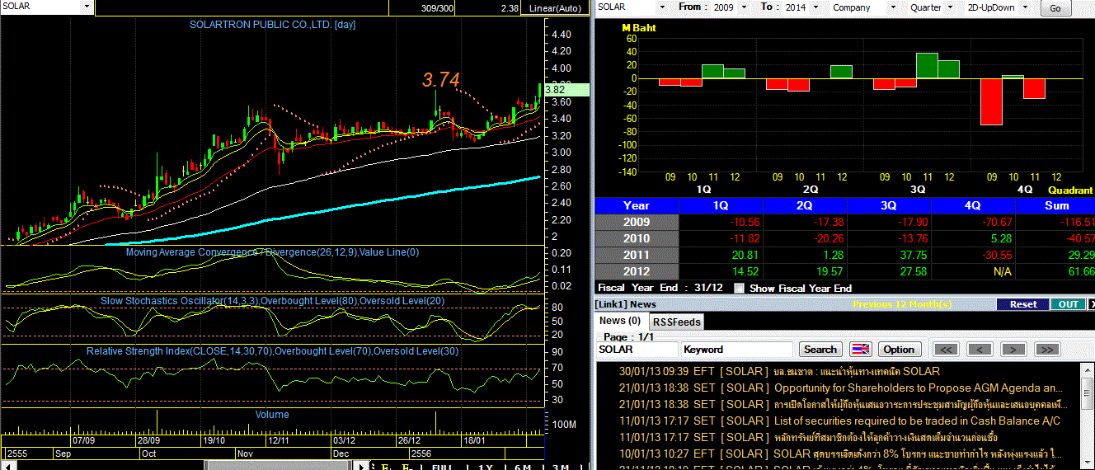Click the 3.74 price annotation on chart
Screen dimensions: 1095x470
441,80
